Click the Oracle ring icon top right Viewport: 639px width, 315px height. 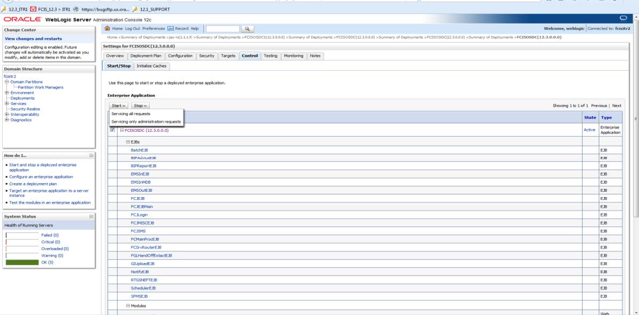point(622,18)
